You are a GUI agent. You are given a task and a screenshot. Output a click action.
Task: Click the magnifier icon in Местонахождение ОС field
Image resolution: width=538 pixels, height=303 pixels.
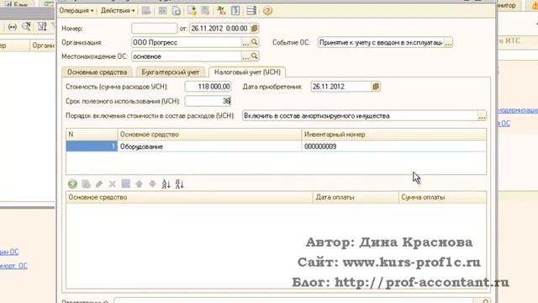point(254,56)
